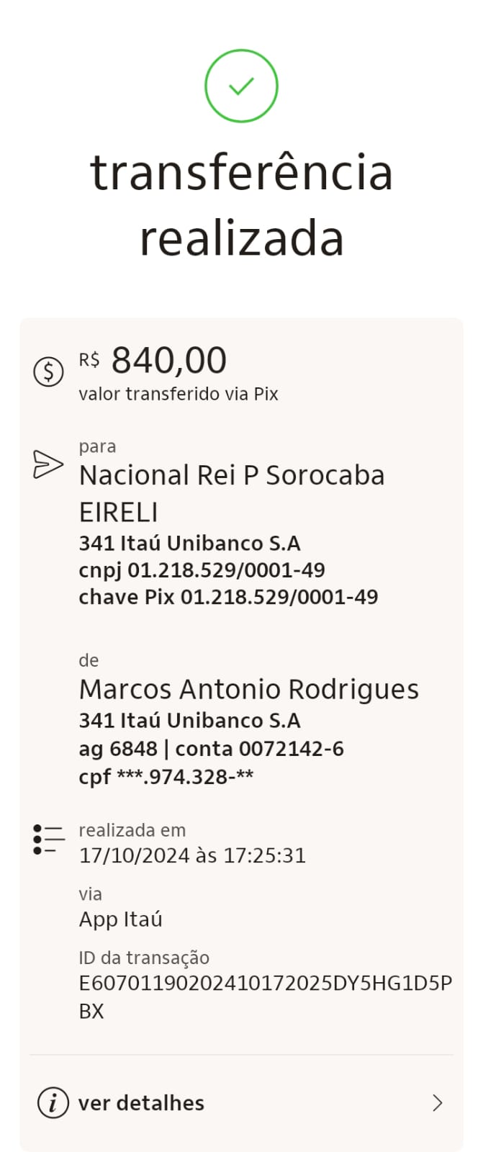Viewport: 483px width, 1152px height.
Task: Click the sender name Marcos Antonio Rodrigues
Action: (x=249, y=689)
